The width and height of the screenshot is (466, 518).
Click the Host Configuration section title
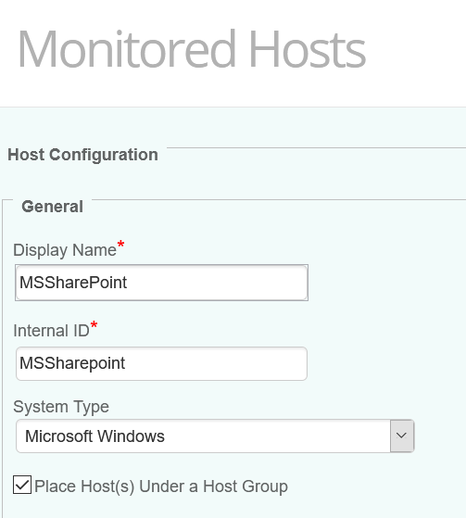82,155
